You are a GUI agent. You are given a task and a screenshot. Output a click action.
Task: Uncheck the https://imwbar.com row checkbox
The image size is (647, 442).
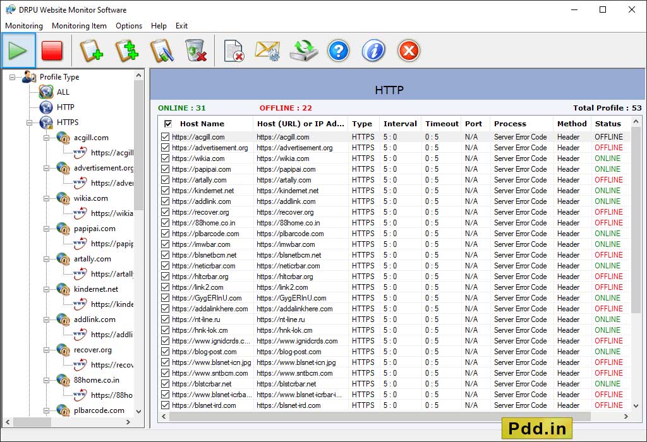(166, 244)
